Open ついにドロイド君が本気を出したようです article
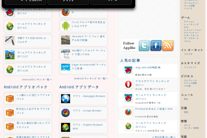The image size is (207, 138). (88, 24)
